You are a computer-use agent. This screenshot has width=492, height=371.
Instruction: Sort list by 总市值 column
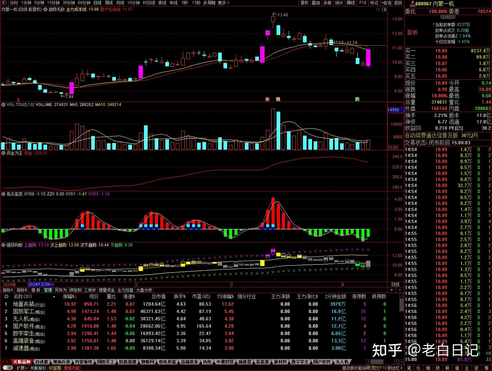click(158, 297)
